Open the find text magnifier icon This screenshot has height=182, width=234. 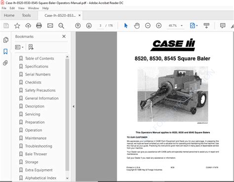[61, 26]
